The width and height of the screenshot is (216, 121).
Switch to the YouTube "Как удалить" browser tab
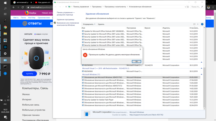coord(43,2)
